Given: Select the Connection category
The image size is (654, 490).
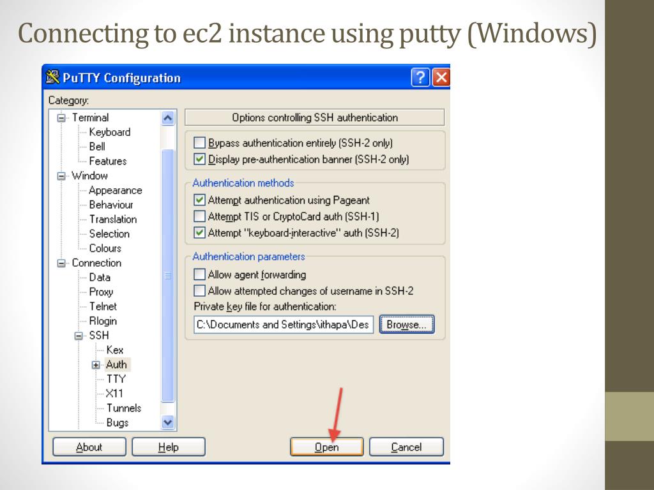Looking at the screenshot, I should click(96, 263).
